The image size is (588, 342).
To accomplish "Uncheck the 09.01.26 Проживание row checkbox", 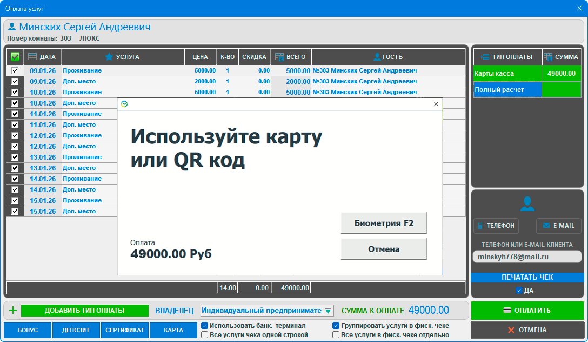I will coord(15,70).
